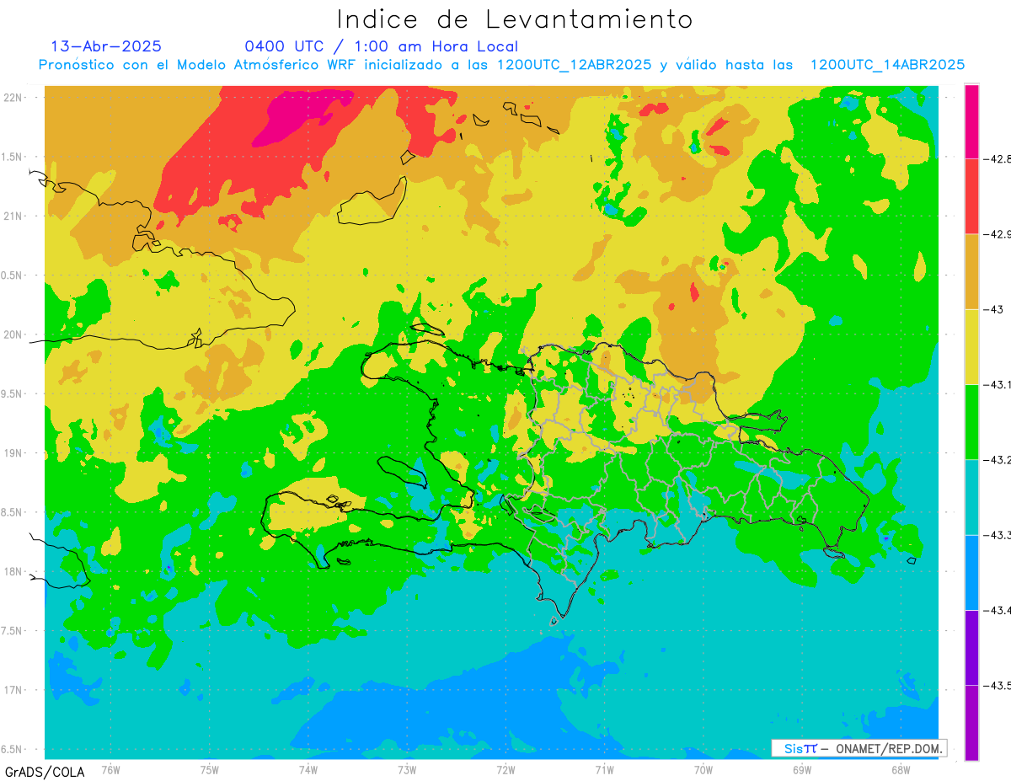
Task: Pick the red swatch between -42.8 and -42.9
Action: click(x=971, y=195)
